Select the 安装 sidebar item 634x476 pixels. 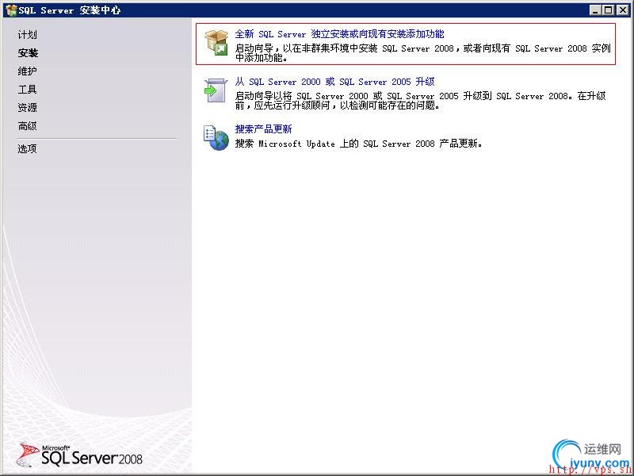[28, 53]
